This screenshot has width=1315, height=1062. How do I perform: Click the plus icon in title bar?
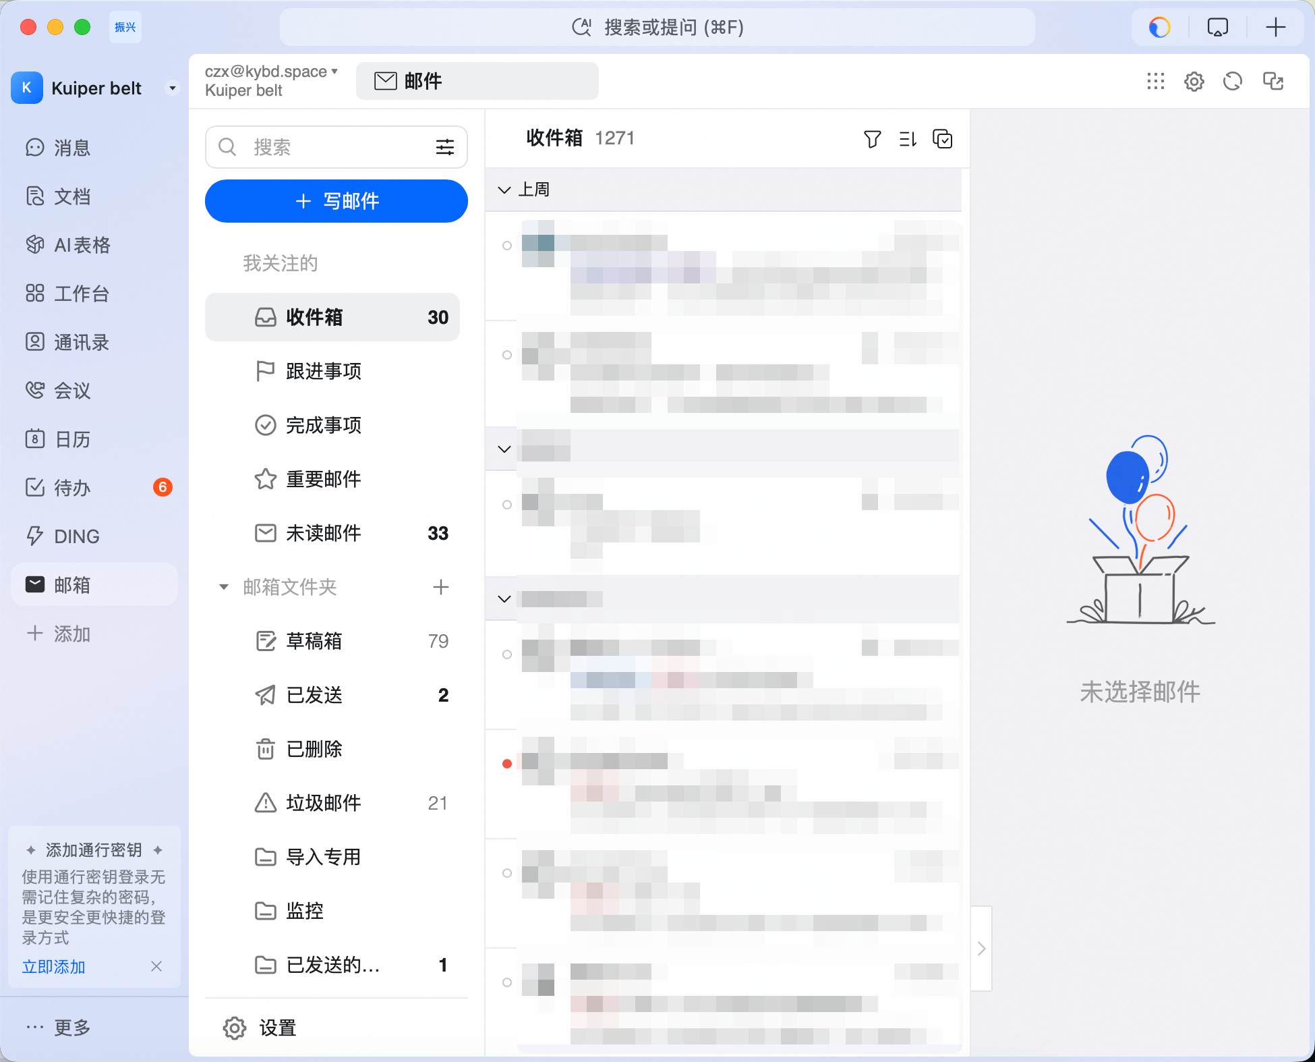(1275, 27)
